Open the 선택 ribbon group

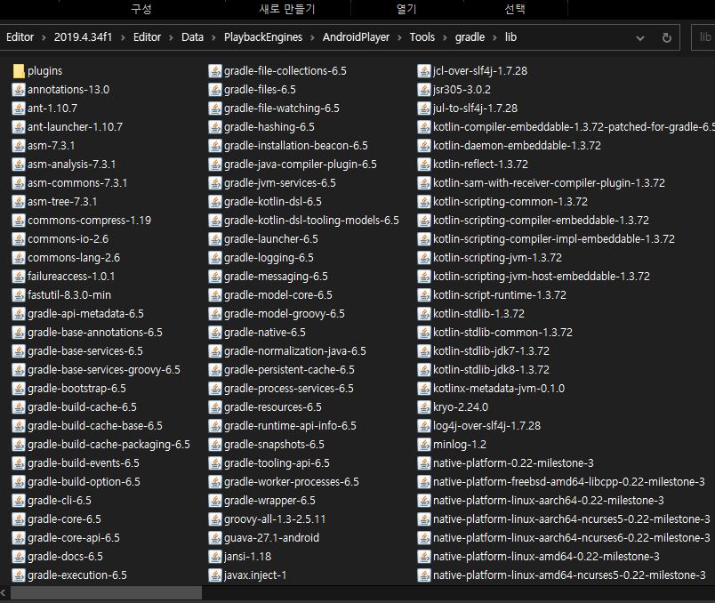[x=515, y=9]
